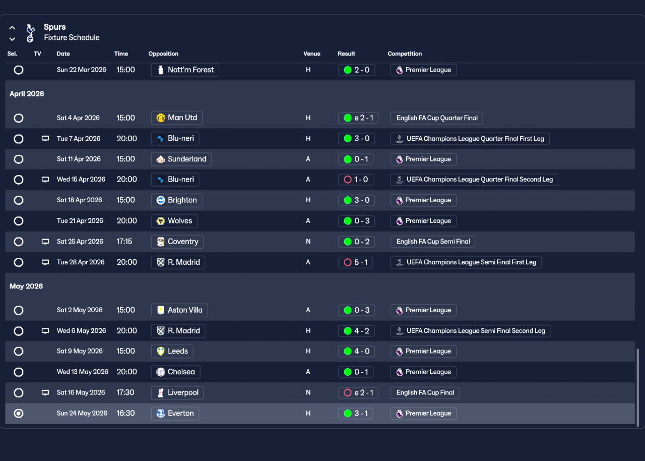Click the Everton club badge icon
Image resolution: width=645 pixels, height=461 pixels.
161,414
